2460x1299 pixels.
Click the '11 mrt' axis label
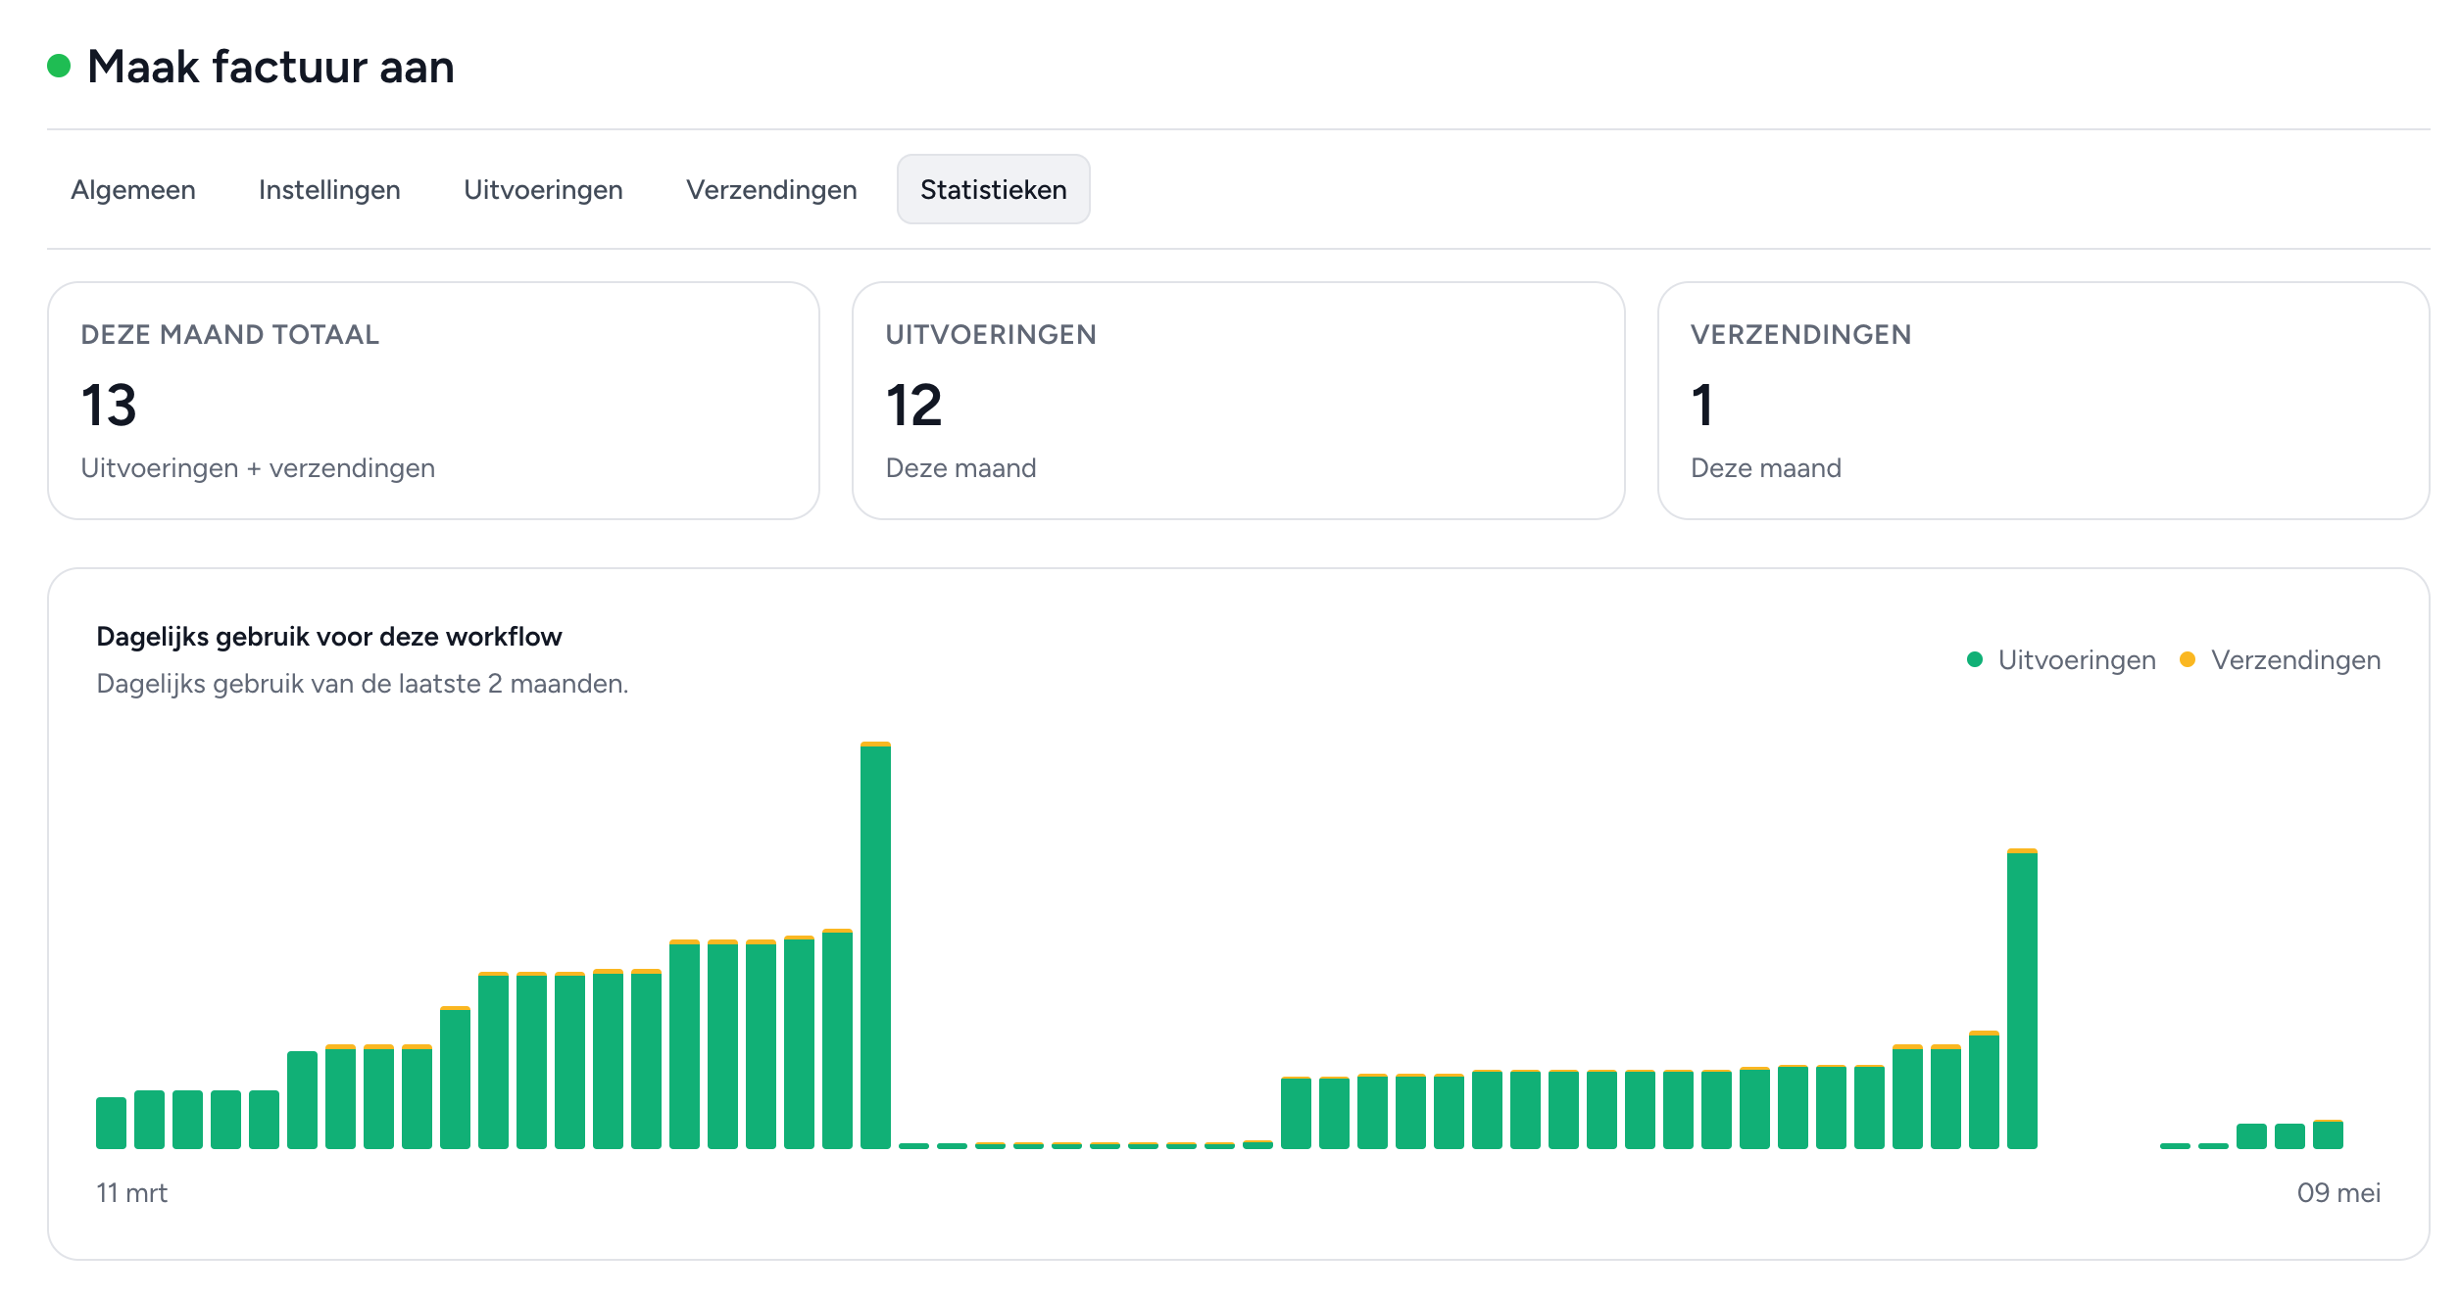click(131, 1192)
